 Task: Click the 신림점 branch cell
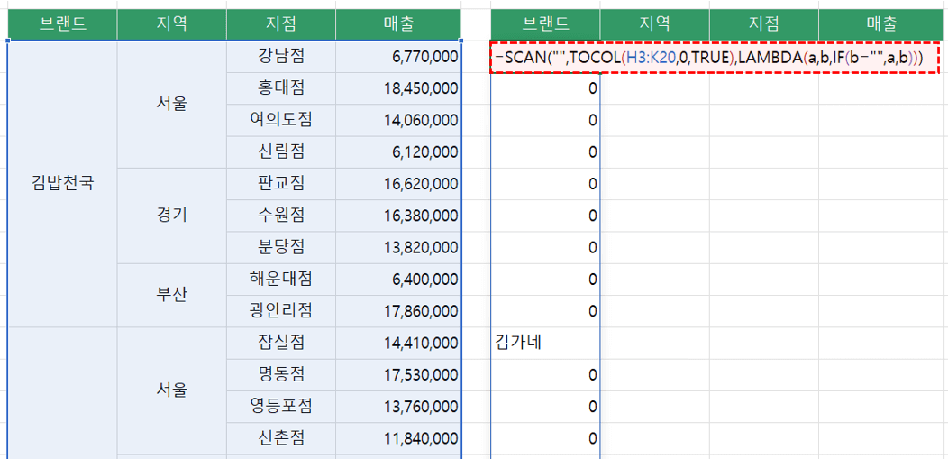pyautogui.click(x=280, y=151)
